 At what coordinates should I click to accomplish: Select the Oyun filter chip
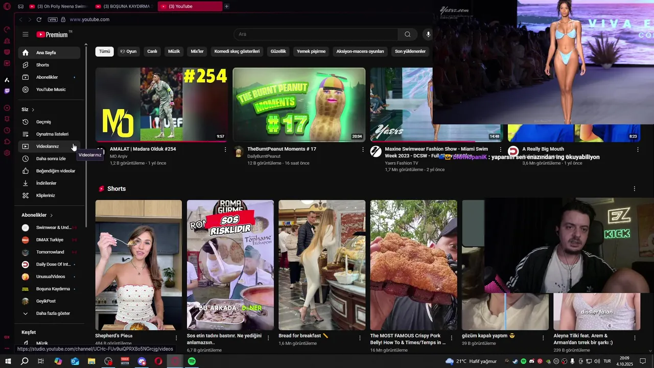pyautogui.click(x=128, y=52)
